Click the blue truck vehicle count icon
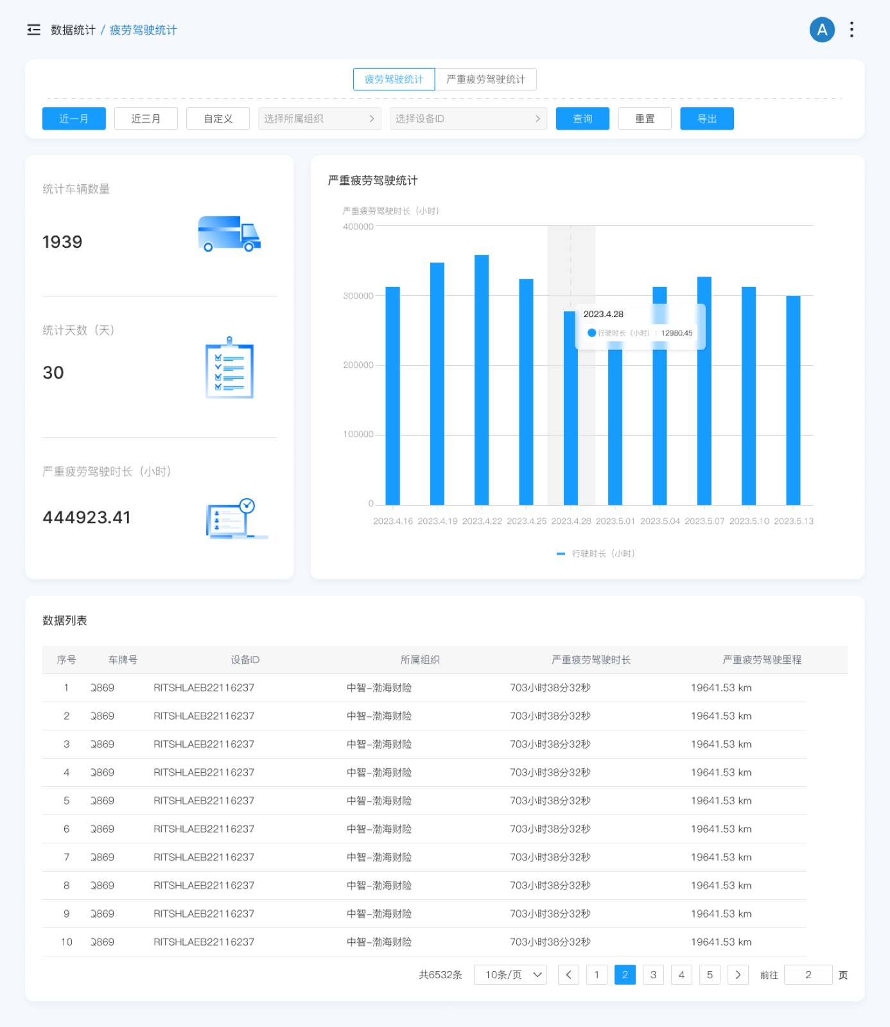Viewport: 890px width, 1027px height. (x=229, y=234)
